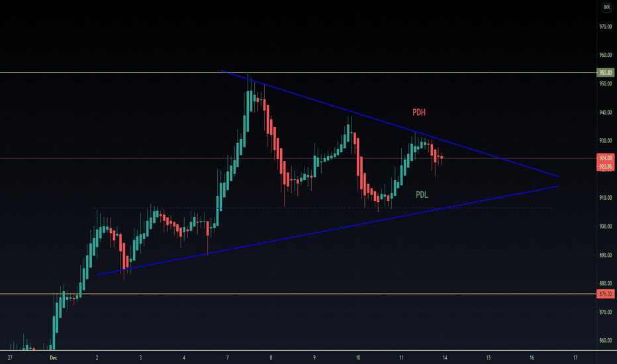Click the 890.00 price axis label

pyautogui.click(x=606, y=255)
